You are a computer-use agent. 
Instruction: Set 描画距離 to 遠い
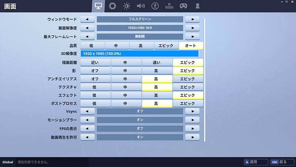click(157, 62)
